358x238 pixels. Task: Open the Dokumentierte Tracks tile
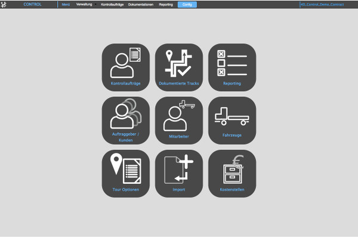coord(179,67)
